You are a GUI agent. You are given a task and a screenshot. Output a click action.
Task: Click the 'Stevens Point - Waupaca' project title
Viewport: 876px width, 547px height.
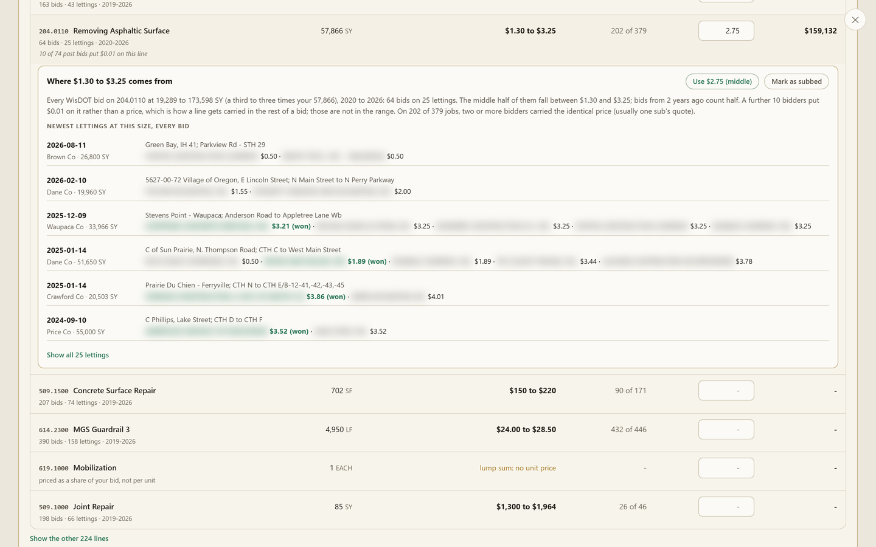click(243, 215)
